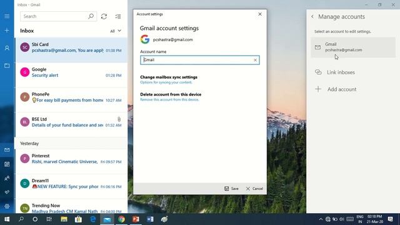Open the accounts person icon in sidebar
Image resolution: width=400 pixels, height=225 pixels.
pyautogui.click(x=7, y=48)
